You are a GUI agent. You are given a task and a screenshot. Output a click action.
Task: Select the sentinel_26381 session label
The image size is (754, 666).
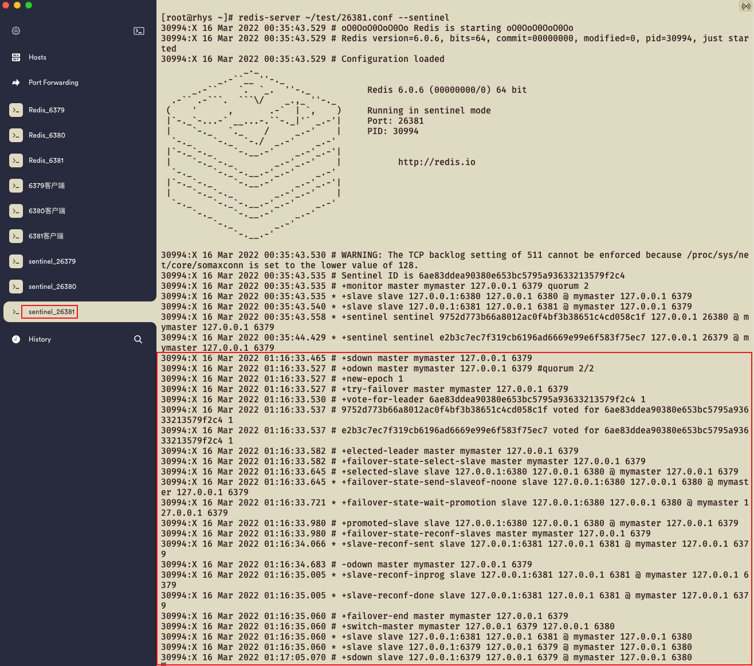(52, 312)
